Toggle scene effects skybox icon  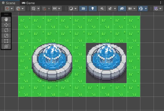coord(110,9)
